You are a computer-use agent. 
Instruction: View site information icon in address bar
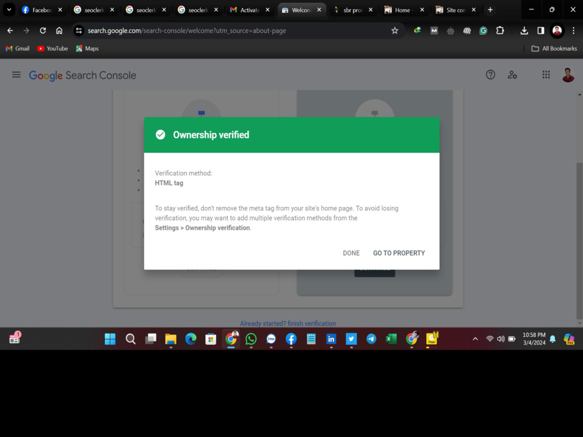pyautogui.click(x=79, y=31)
